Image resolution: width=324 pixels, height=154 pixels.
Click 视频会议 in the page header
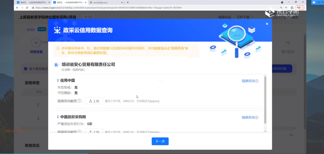225,17
